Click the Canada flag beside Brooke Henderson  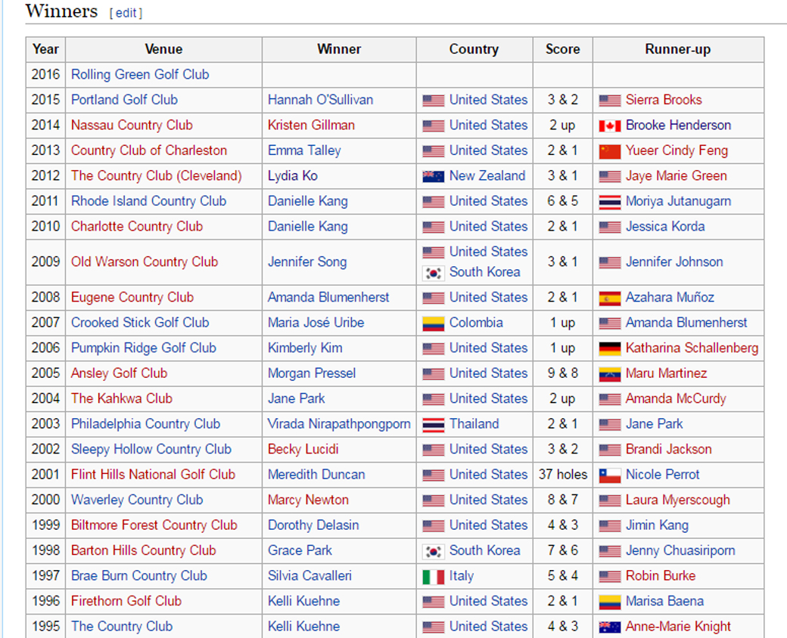pyautogui.click(x=610, y=126)
